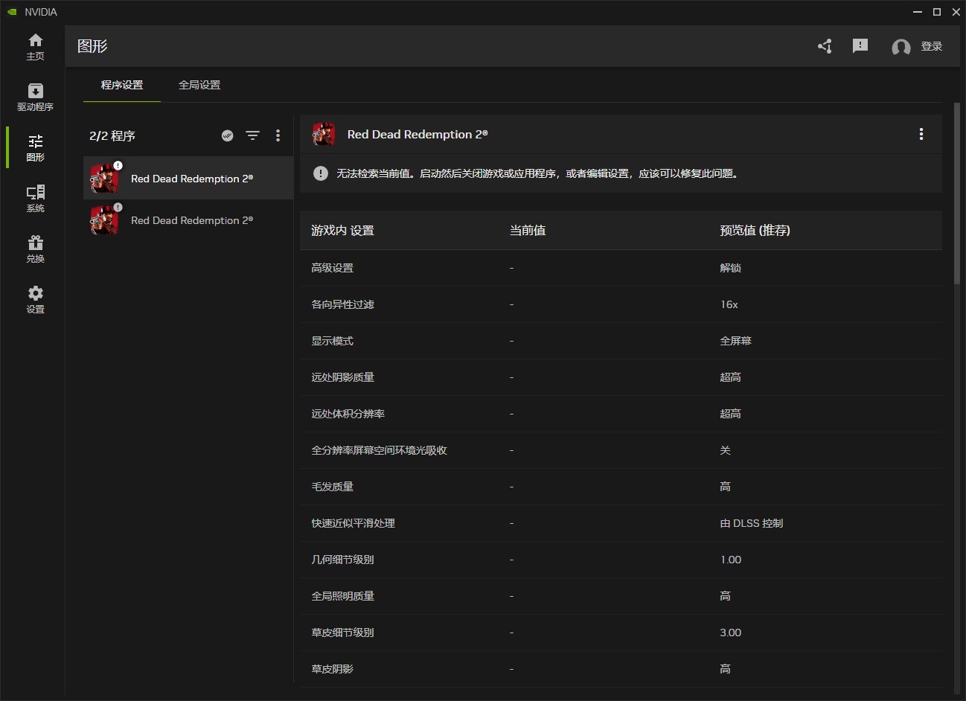Click the 草皮阴影 row label
Viewport: 966px width, 701px height.
click(332, 669)
